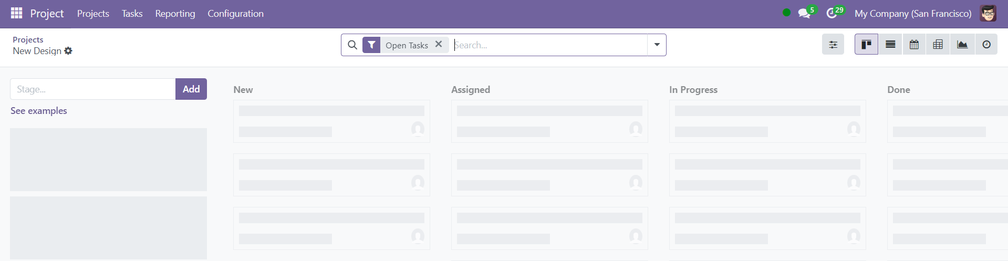Switch company My Company (San Francisco)

(x=913, y=14)
